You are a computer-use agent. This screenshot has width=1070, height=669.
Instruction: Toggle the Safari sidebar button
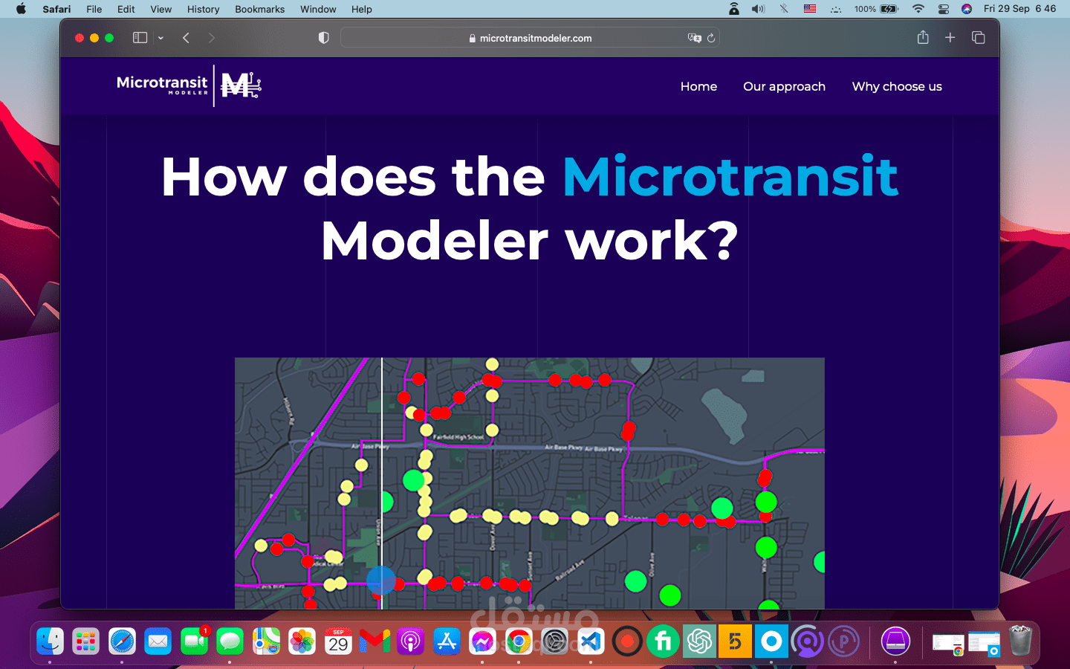(140, 38)
